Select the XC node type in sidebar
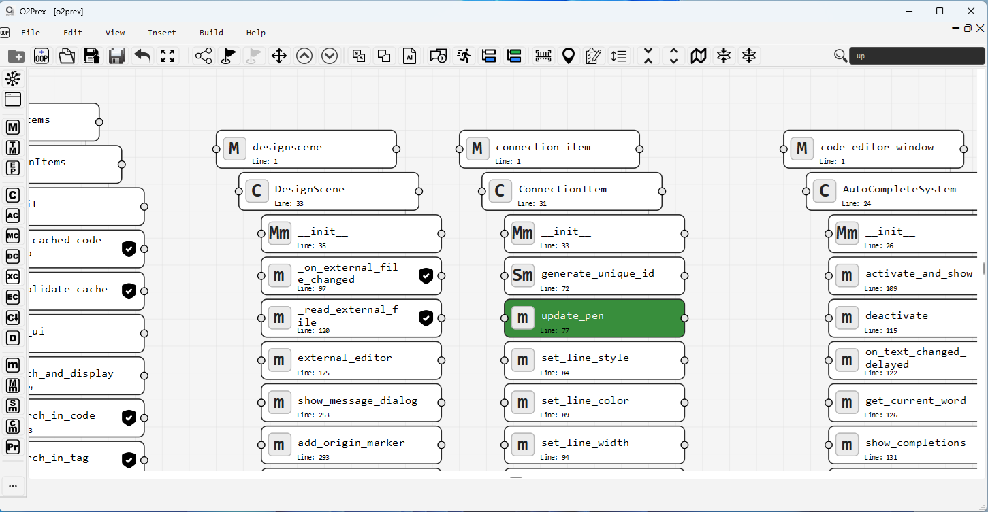Screen dimensions: 988x512 [13, 277]
